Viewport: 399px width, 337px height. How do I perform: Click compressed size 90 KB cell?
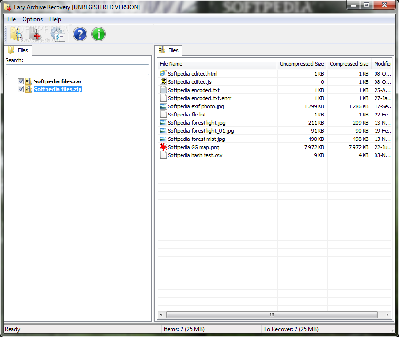362,131
